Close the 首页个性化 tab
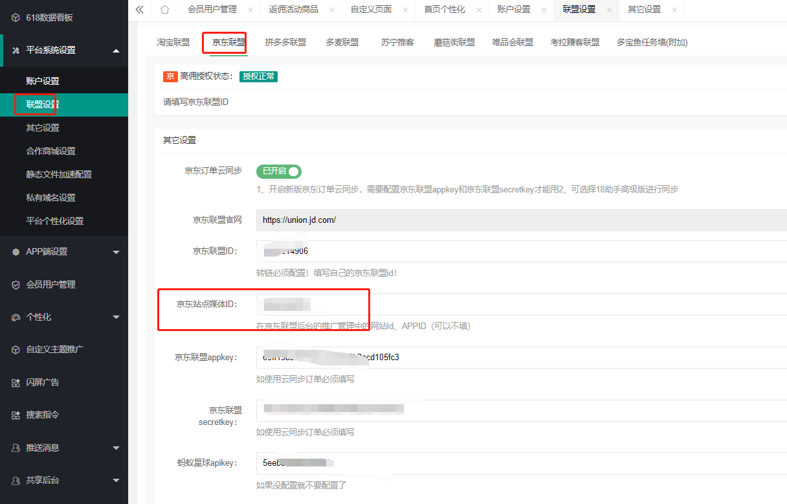787x504 pixels. 479,10
